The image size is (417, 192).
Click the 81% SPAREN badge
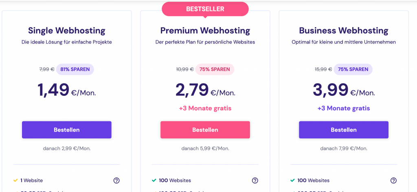click(75, 69)
